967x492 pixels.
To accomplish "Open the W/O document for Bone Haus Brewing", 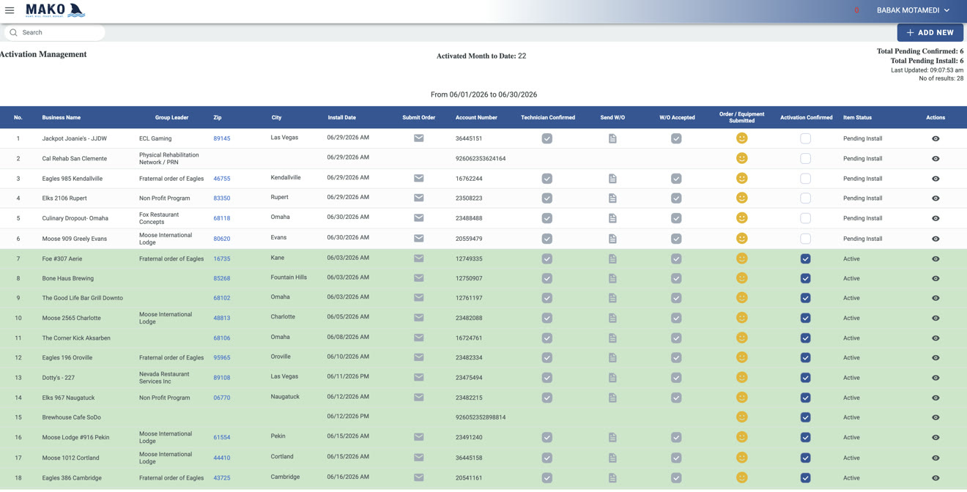I will coord(612,278).
